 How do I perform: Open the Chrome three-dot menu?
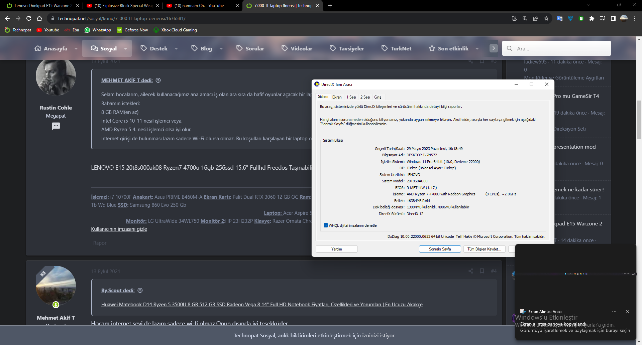635,18
